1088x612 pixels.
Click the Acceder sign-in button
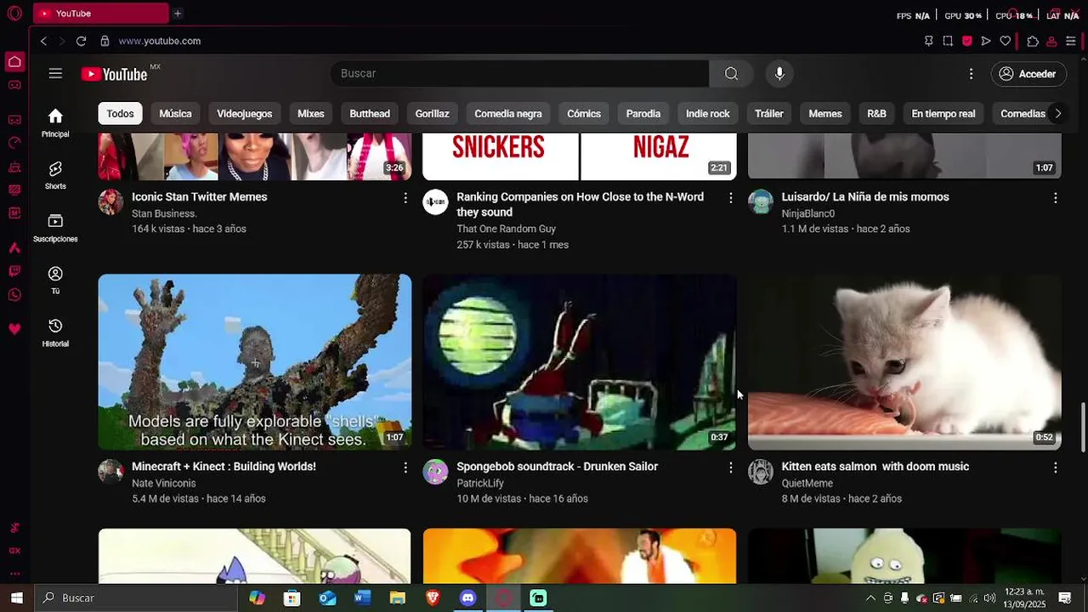click(x=1028, y=74)
